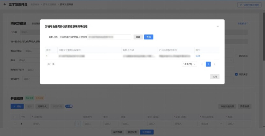Image resolution: width=265 pixels, height=136 pixels.
Task: Click the 关闭 button in the dialog
Action: (215, 77)
